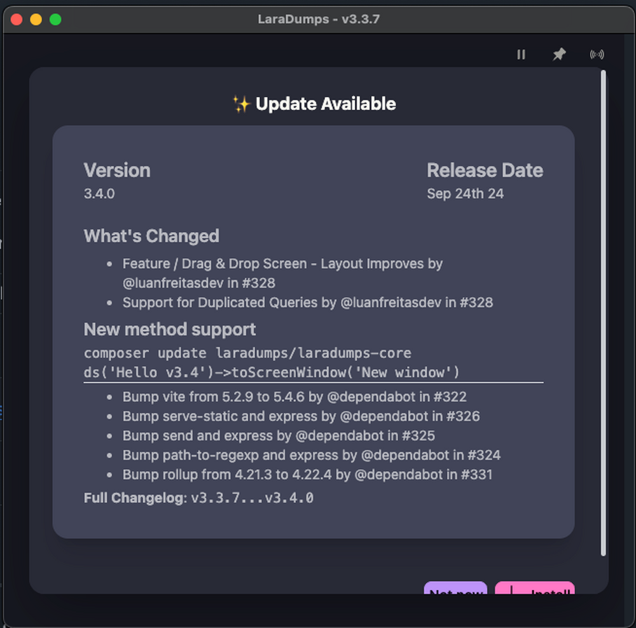Click the LaraDumps - v3.3.7 title bar
This screenshot has width=636, height=628.
point(319,19)
